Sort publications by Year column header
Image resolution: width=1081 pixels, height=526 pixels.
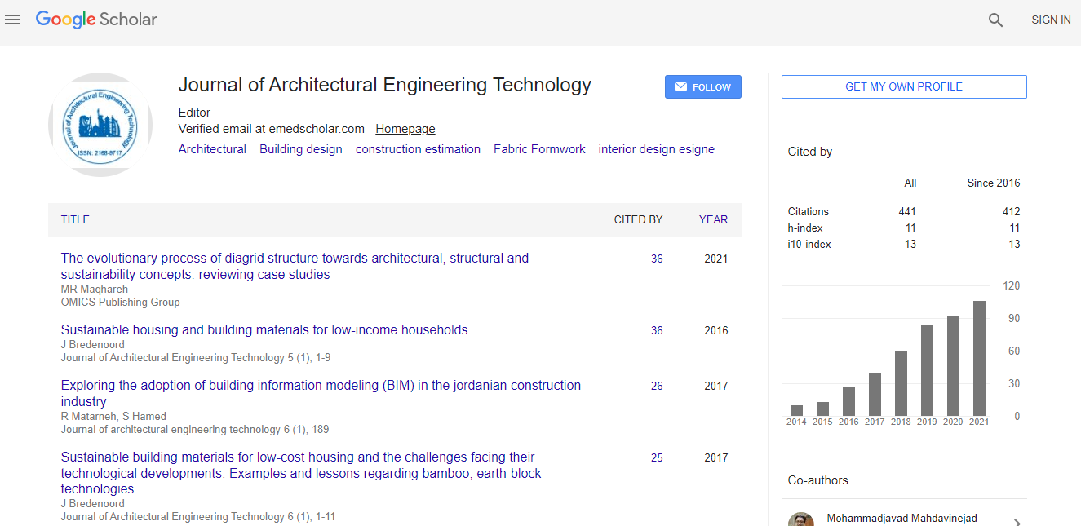click(x=713, y=219)
